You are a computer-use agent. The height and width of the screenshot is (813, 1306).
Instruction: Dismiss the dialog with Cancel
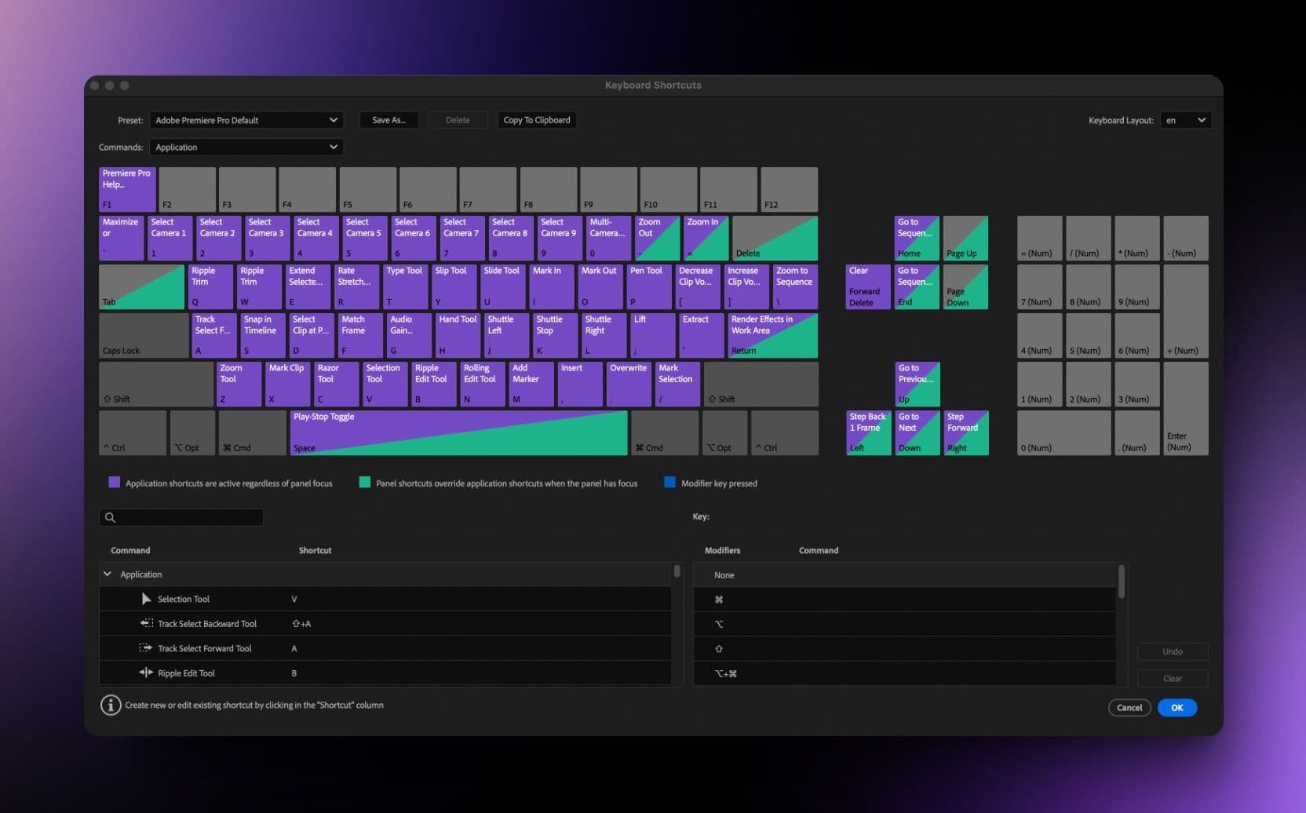tap(1129, 707)
